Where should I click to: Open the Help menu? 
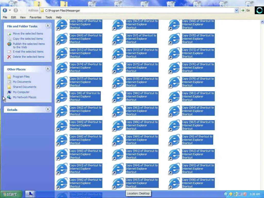[x=59, y=17]
